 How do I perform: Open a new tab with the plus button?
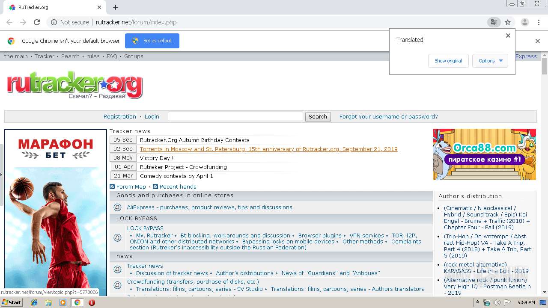click(116, 7)
